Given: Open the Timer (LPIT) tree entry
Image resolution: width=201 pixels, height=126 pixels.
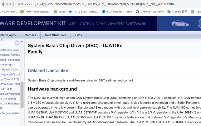Looking at the screenshot, I should [9, 79].
